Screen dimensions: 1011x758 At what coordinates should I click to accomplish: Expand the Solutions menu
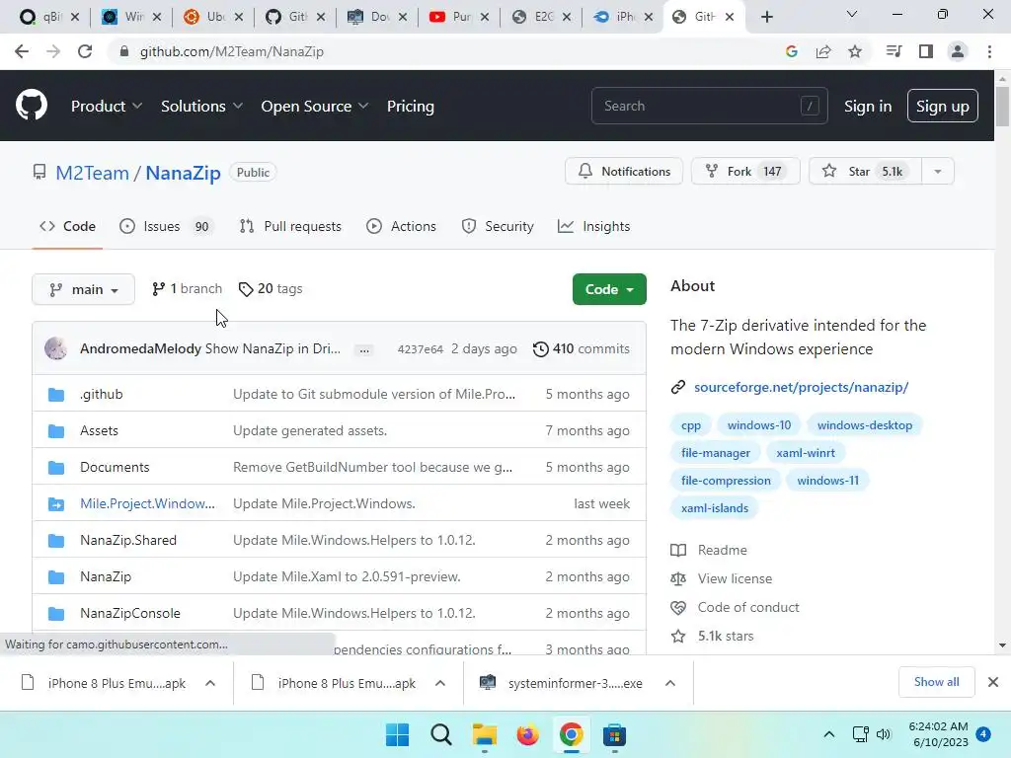(201, 106)
